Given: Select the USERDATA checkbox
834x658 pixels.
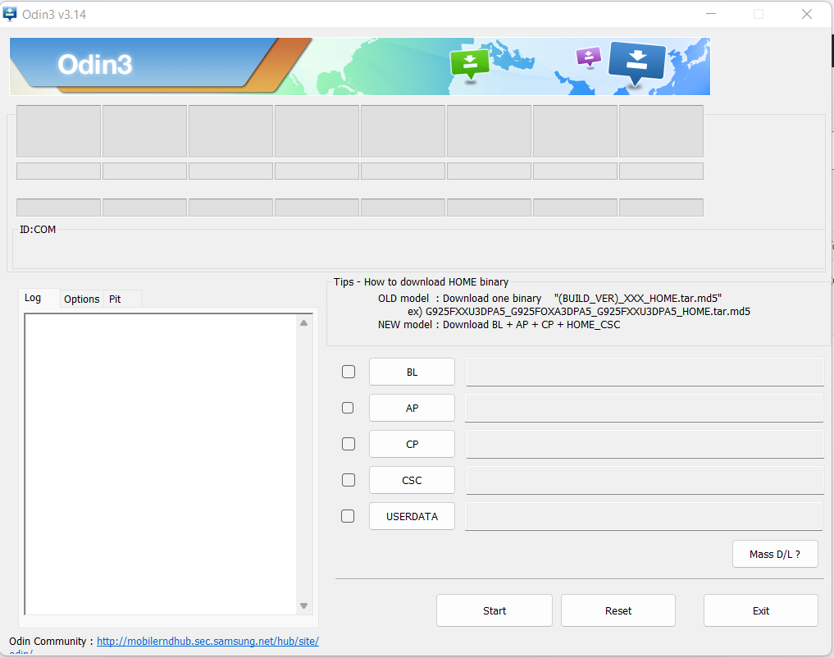Looking at the screenshot, I should point(348,516).
